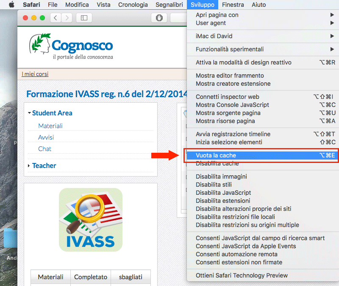Open the Finestra menu
339x286 pixels.
(233, 5)
